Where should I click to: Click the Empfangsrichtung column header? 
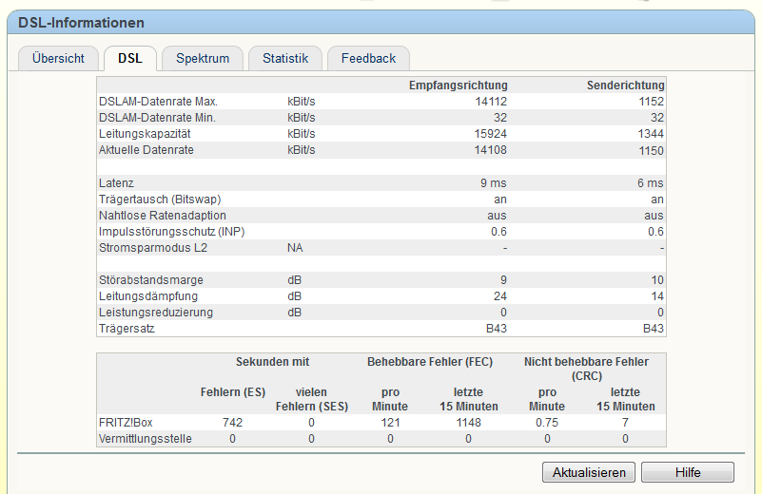pos(458,85)
